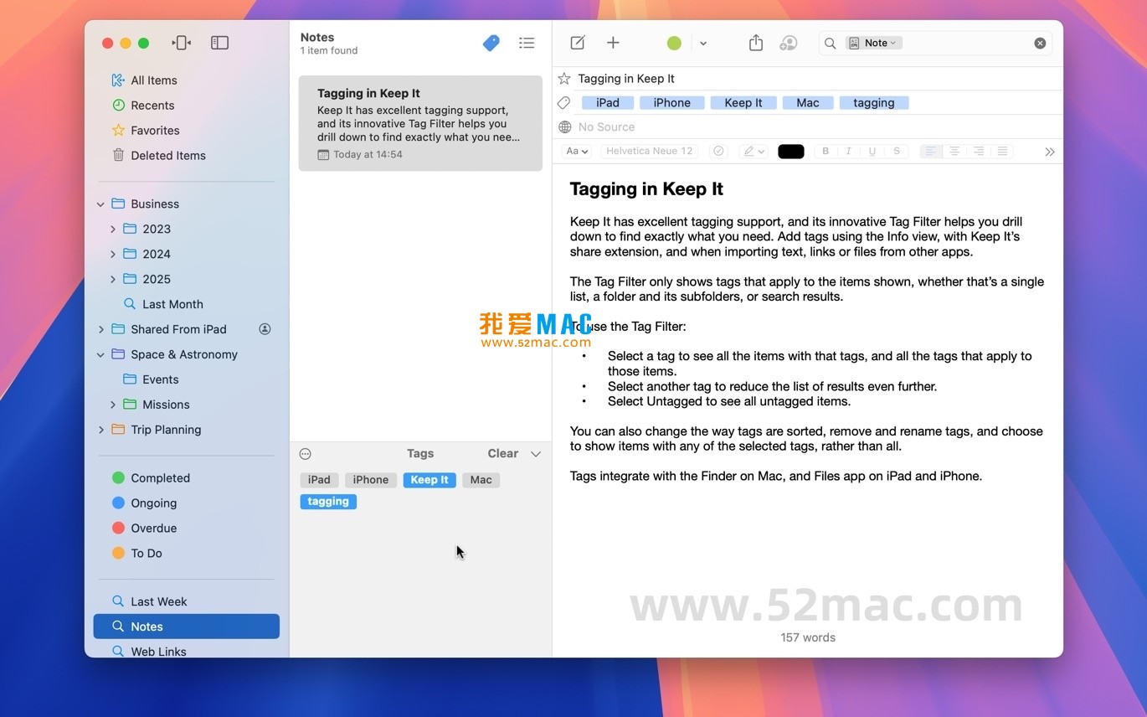Switch to list view in the notes column
Screen dimensions: 1147x717
pos(527,42)
